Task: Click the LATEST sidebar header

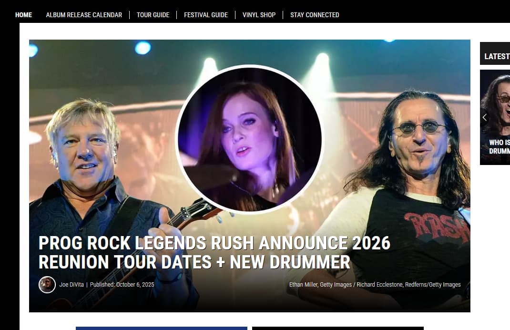Action: click(497, 56)
